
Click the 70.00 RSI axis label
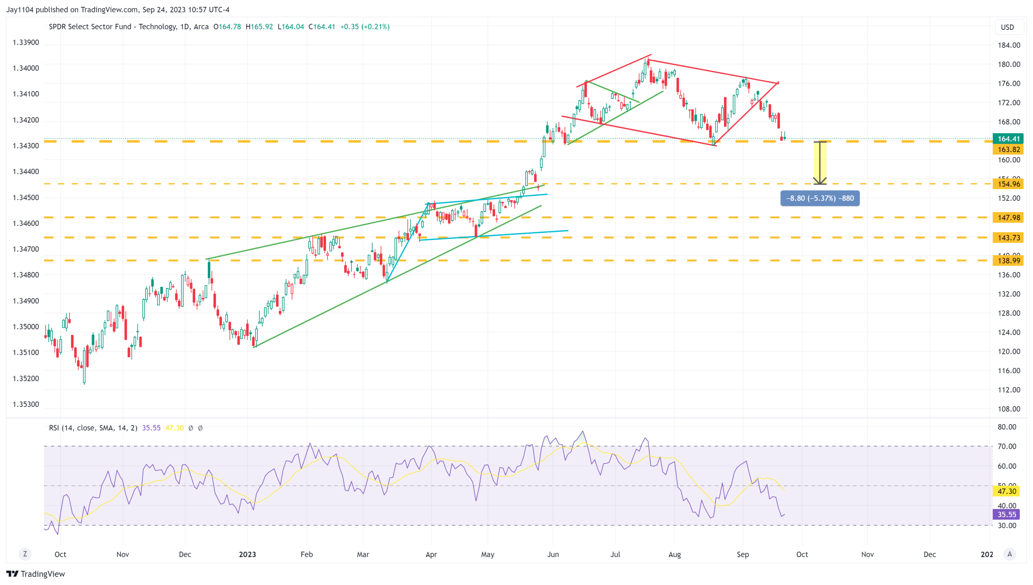coord(1007,447)
